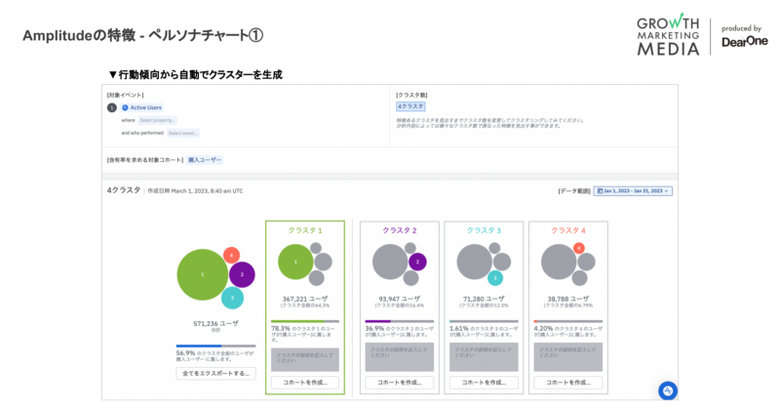780x410 pixels.
Task: Select the クラスタ 1 card title
Action: click(x=305, y=230)
